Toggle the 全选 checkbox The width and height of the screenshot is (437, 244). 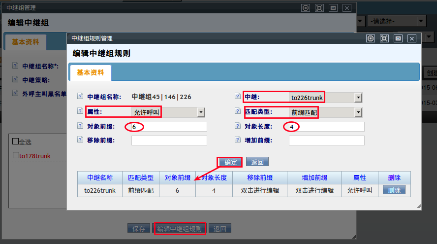click(15, 142)
